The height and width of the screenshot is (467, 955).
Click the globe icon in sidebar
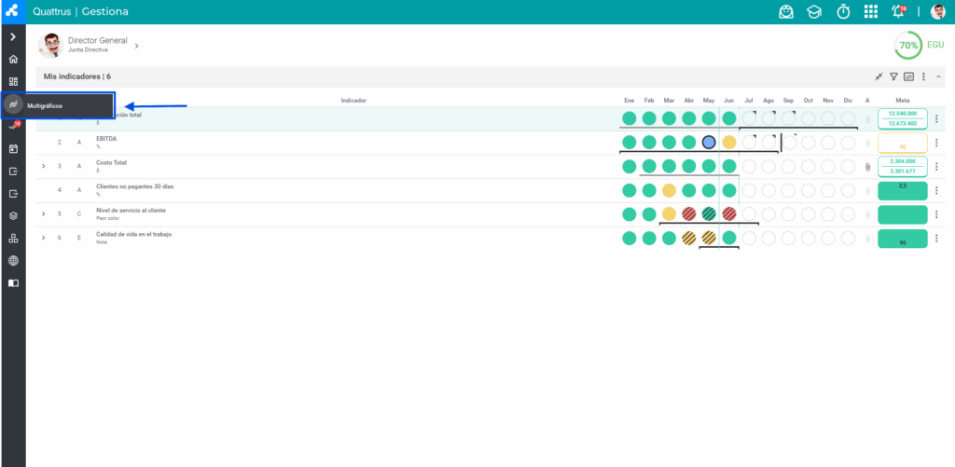click(13, 261)
